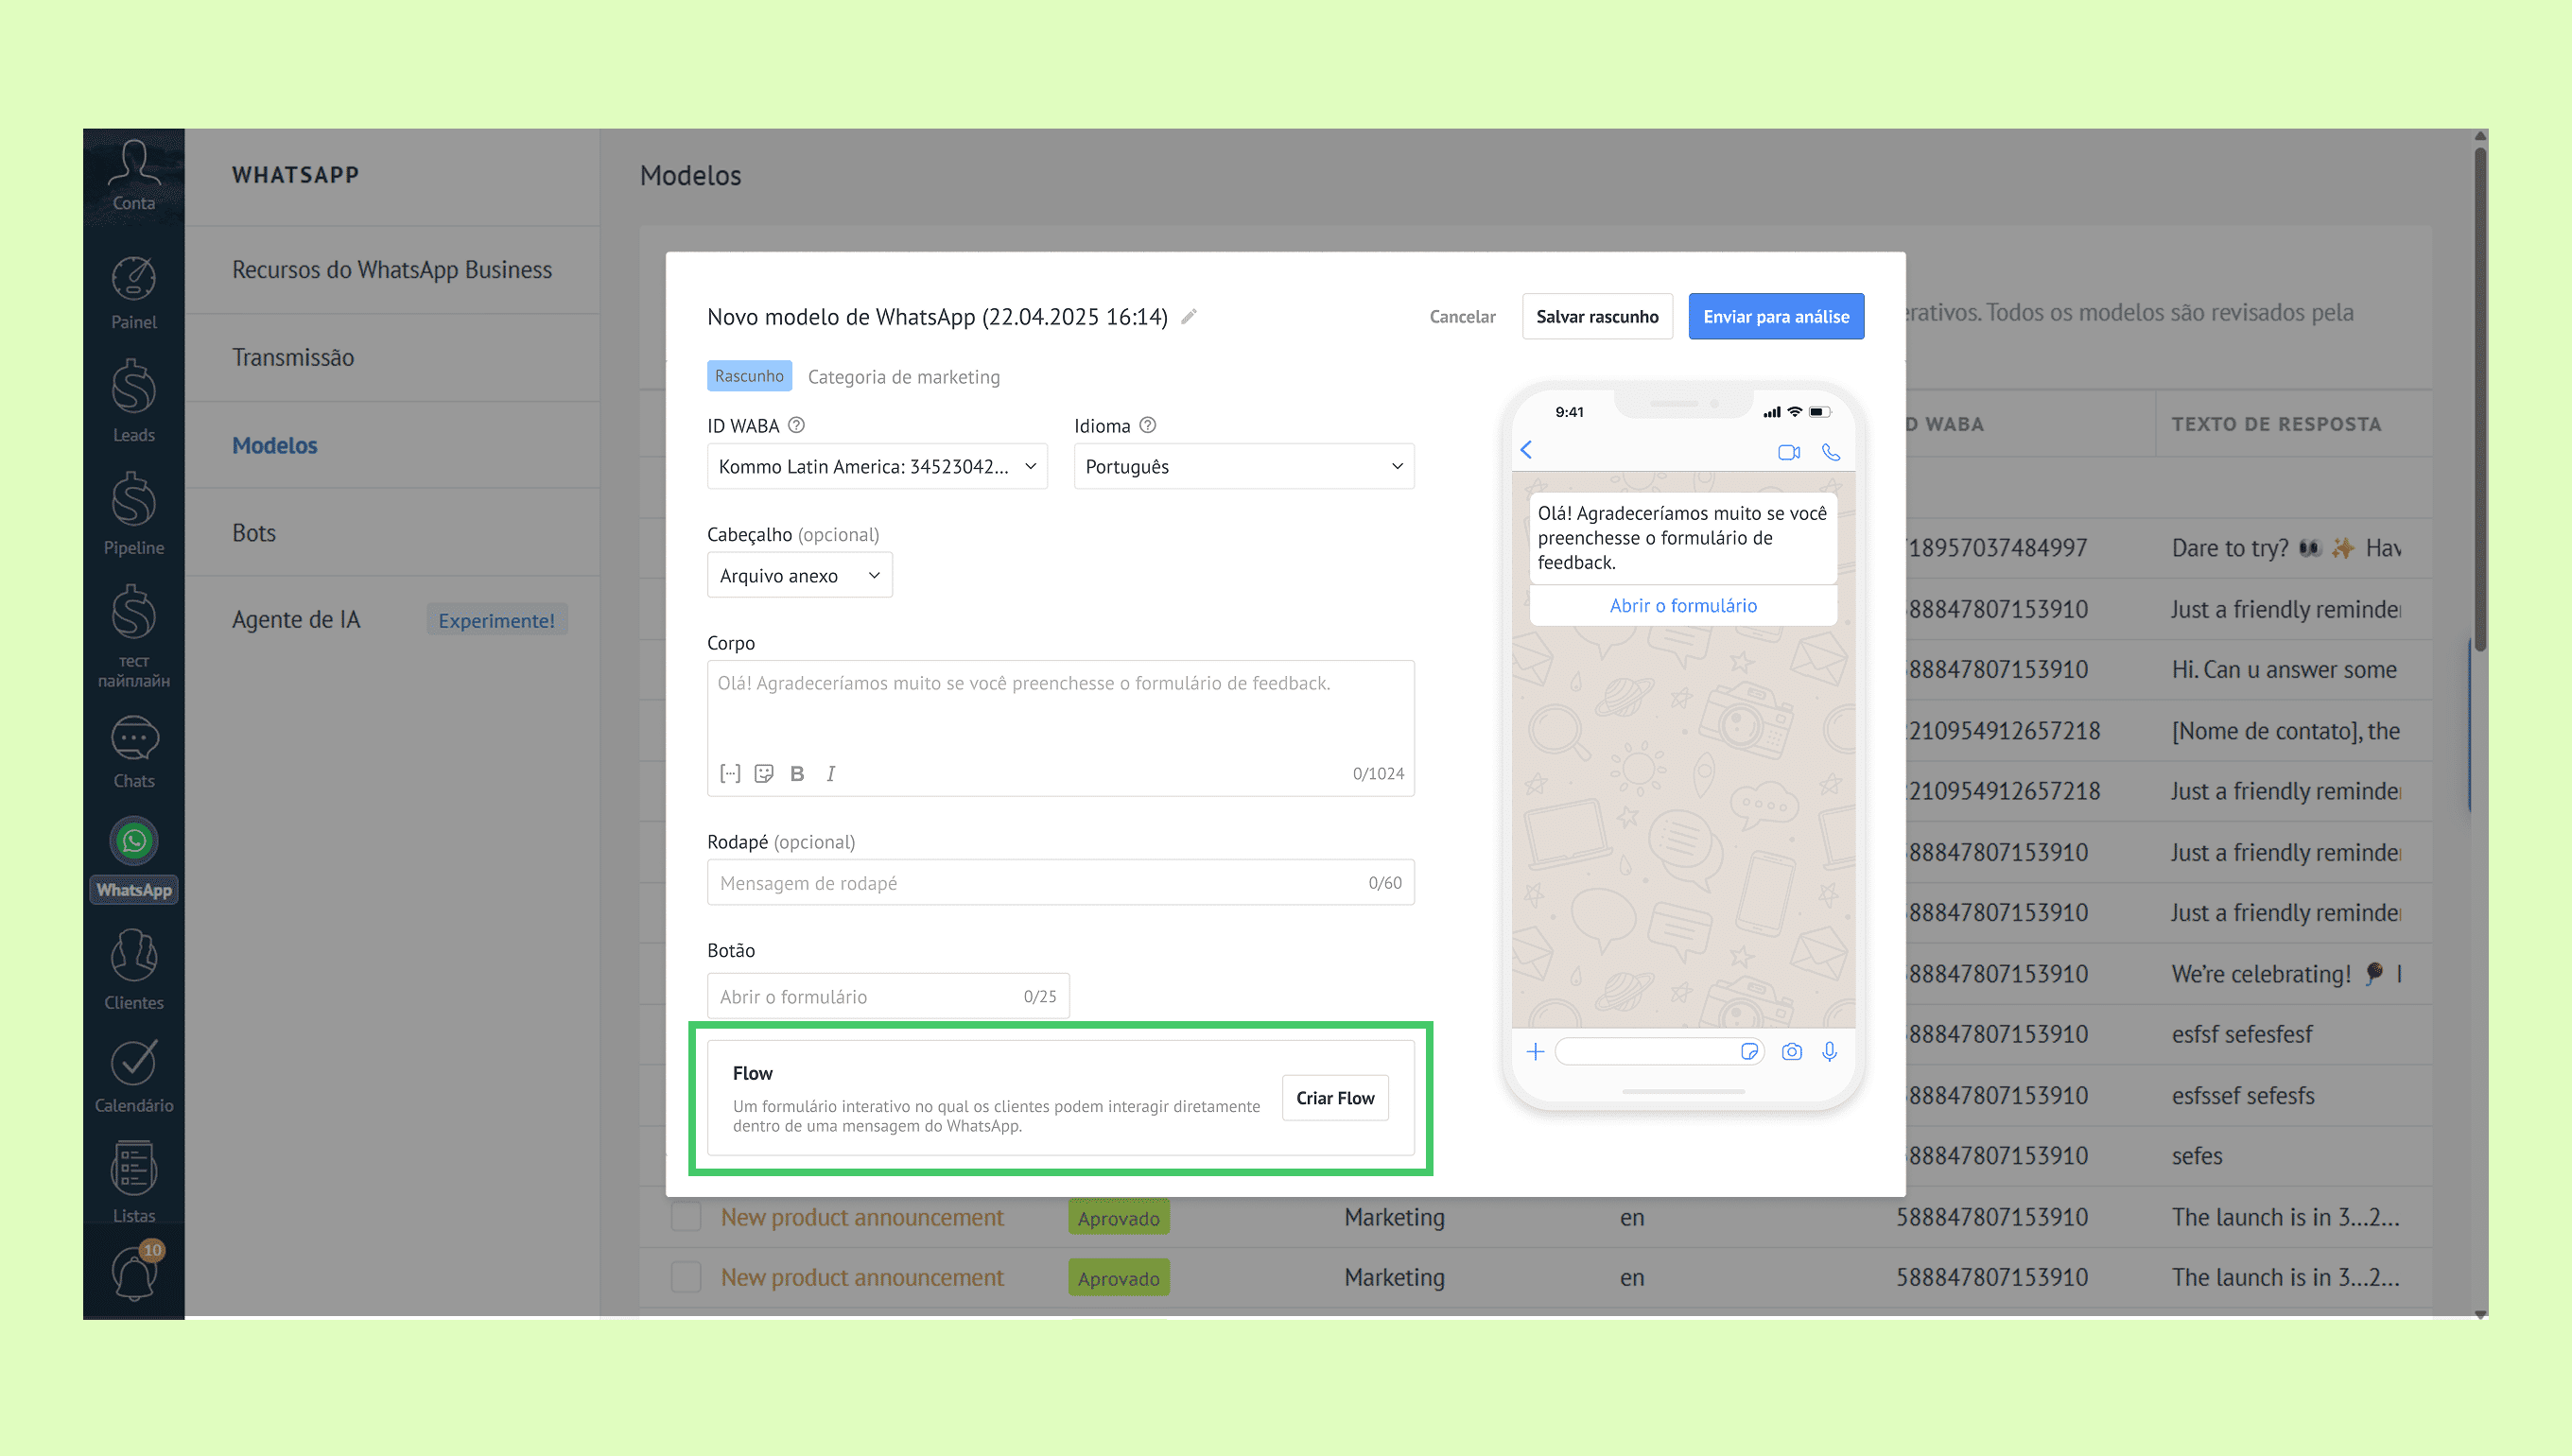The image size is (2572, 1456).
Task: Click the pencil icon to rename the template
Action: click(1189, 317)
